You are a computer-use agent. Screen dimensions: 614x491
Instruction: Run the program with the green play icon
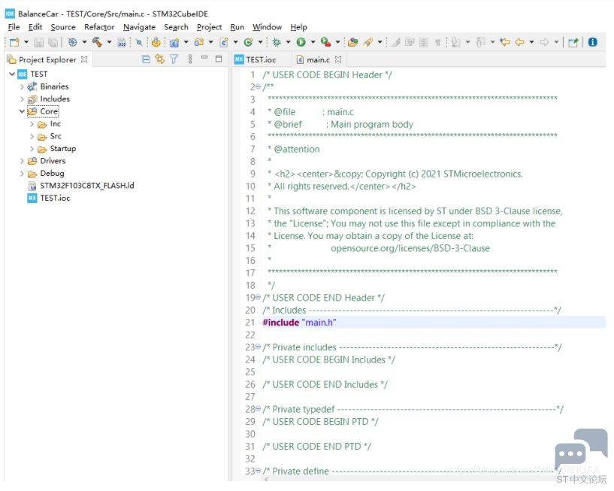pos(301,42)
